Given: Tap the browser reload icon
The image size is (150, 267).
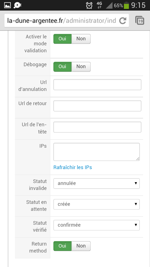Looking at the screenshot, I should (122, 21).
